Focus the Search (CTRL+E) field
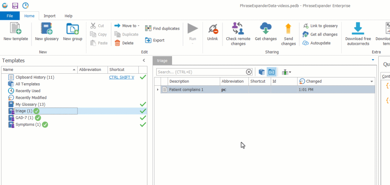Screen dimensions: 390x185 coord(201,72)
